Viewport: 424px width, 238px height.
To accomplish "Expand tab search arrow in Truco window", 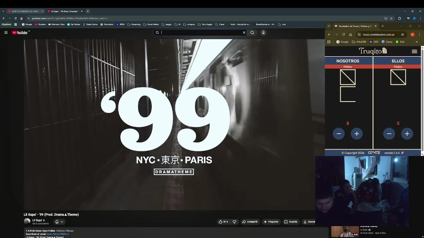I will (x=329, y=26).
